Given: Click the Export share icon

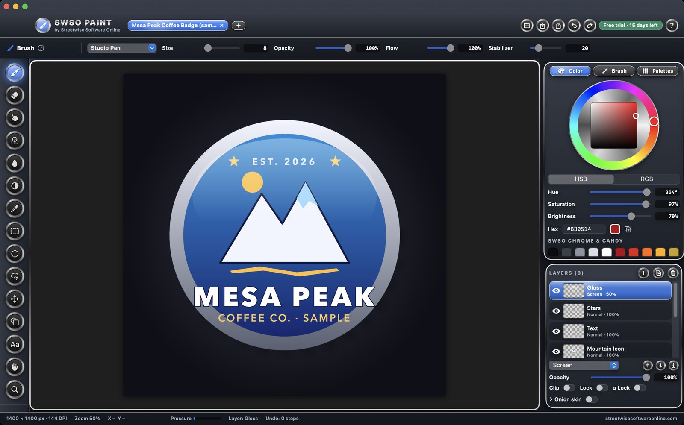Looking at the screenshot, I should pyautogui.click(x=558, y=26).
